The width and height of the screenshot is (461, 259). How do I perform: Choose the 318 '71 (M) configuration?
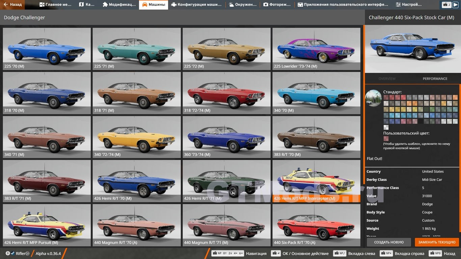137,93
